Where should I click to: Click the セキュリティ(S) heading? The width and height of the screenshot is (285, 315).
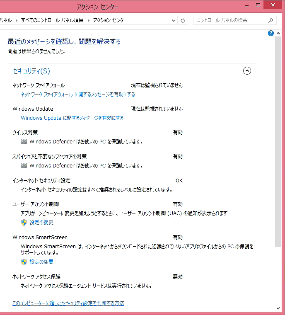pos(31,71)
